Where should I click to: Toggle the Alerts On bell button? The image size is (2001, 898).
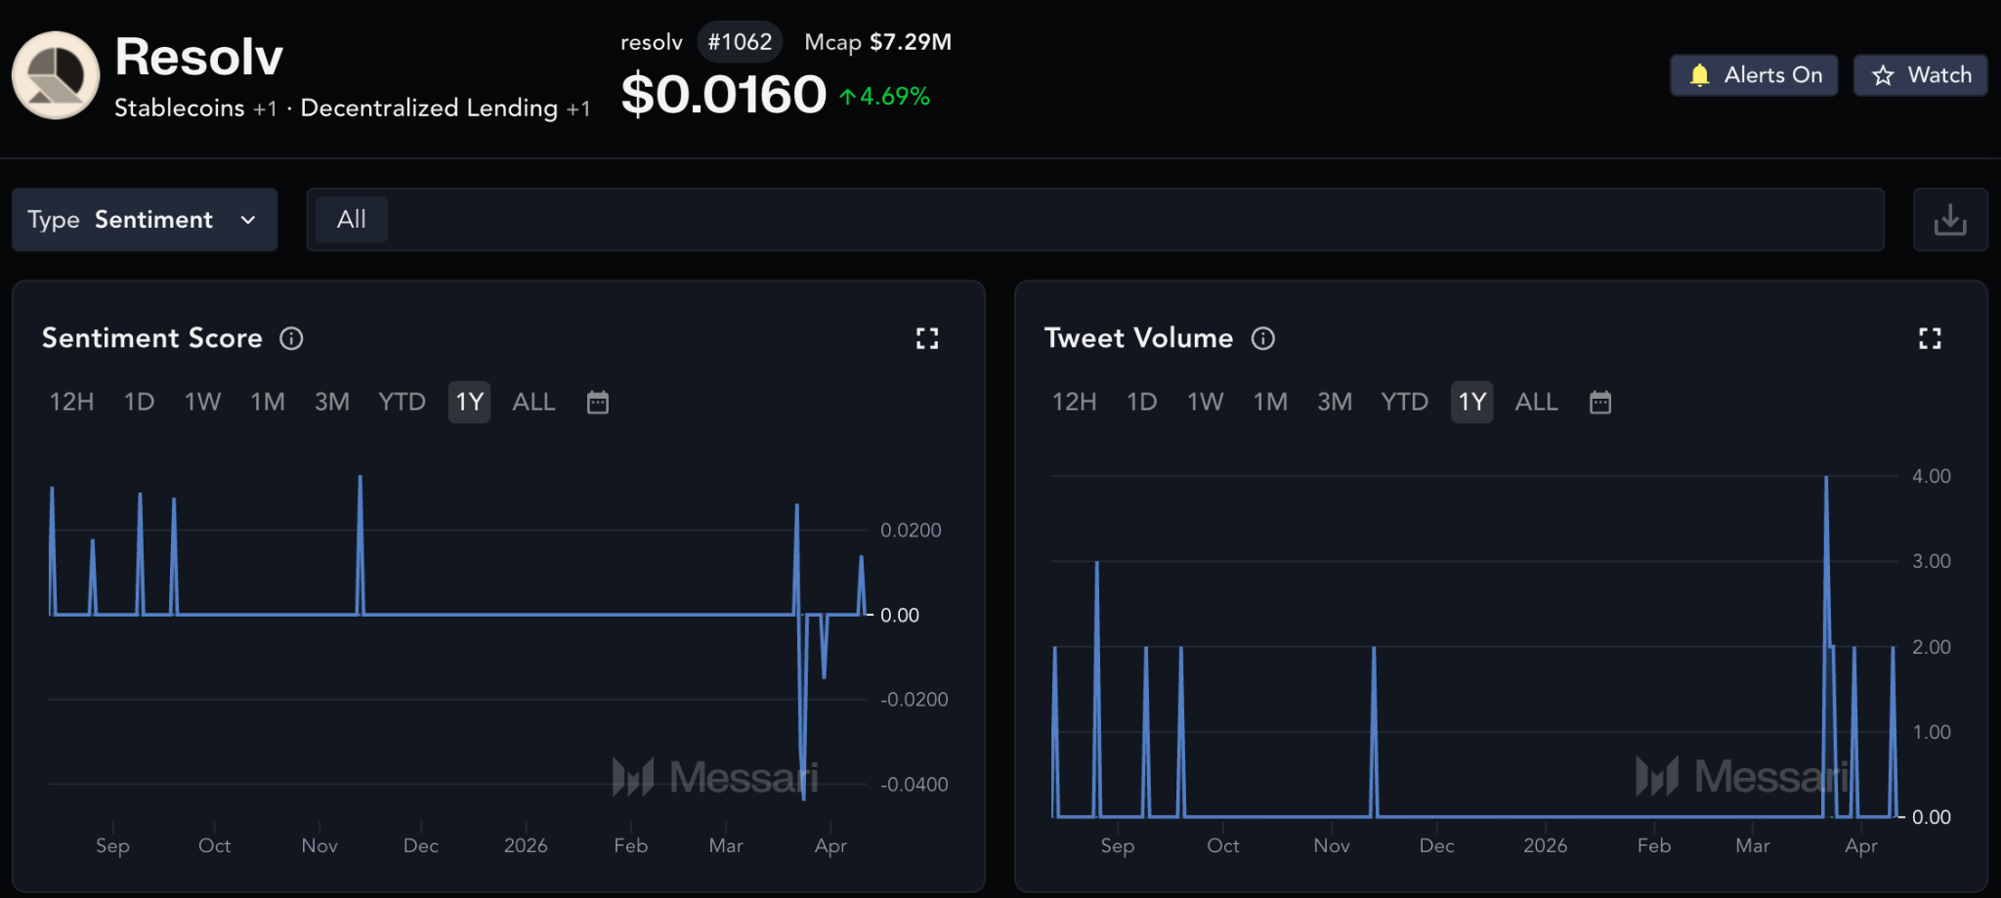point(1754,75)
